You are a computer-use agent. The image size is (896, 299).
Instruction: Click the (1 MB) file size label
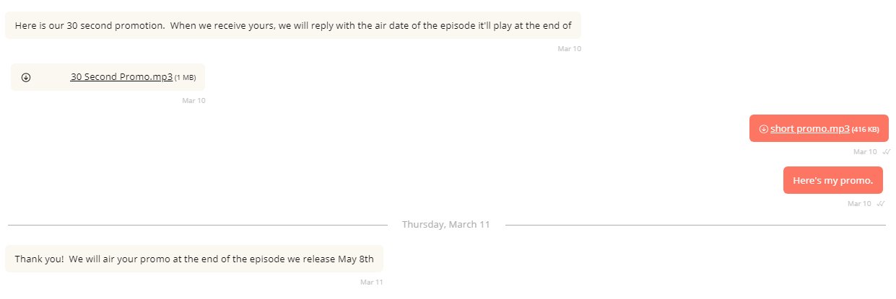point(185,78)
